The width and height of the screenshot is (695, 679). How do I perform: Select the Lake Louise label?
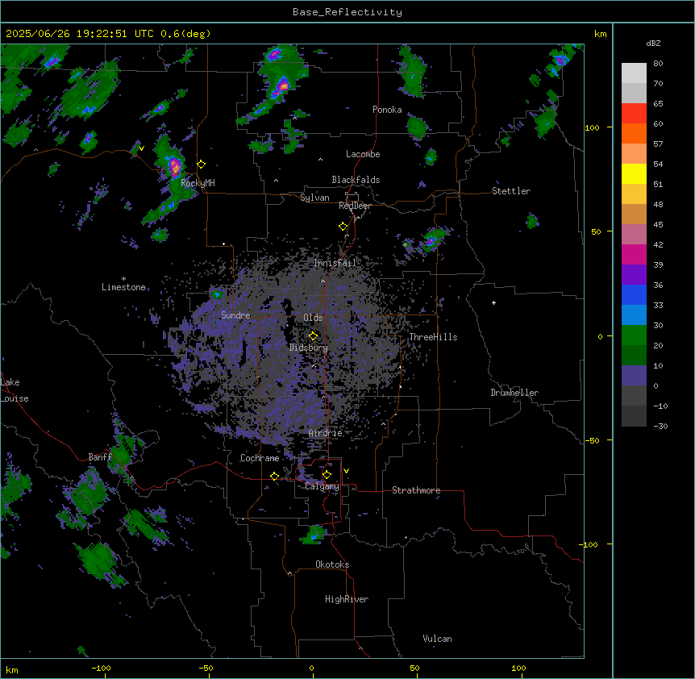coord(15,390)
